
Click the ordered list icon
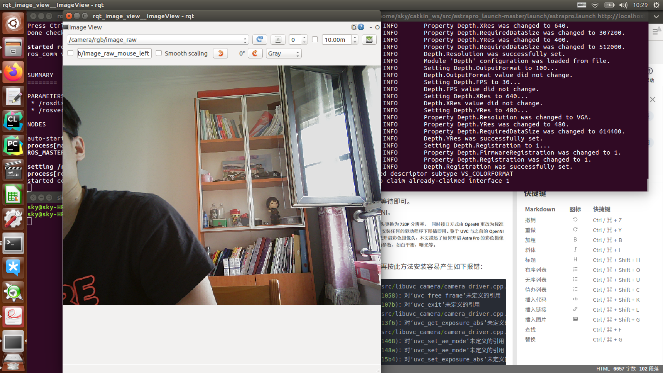(x=575, y=269)
